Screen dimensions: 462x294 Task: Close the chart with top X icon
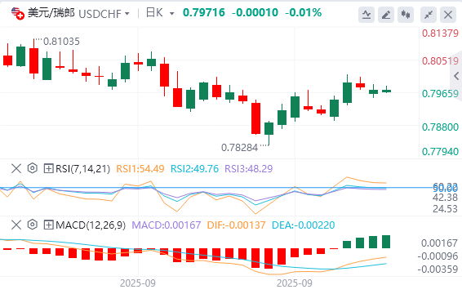pyautogui.click(x=448, y=15)
